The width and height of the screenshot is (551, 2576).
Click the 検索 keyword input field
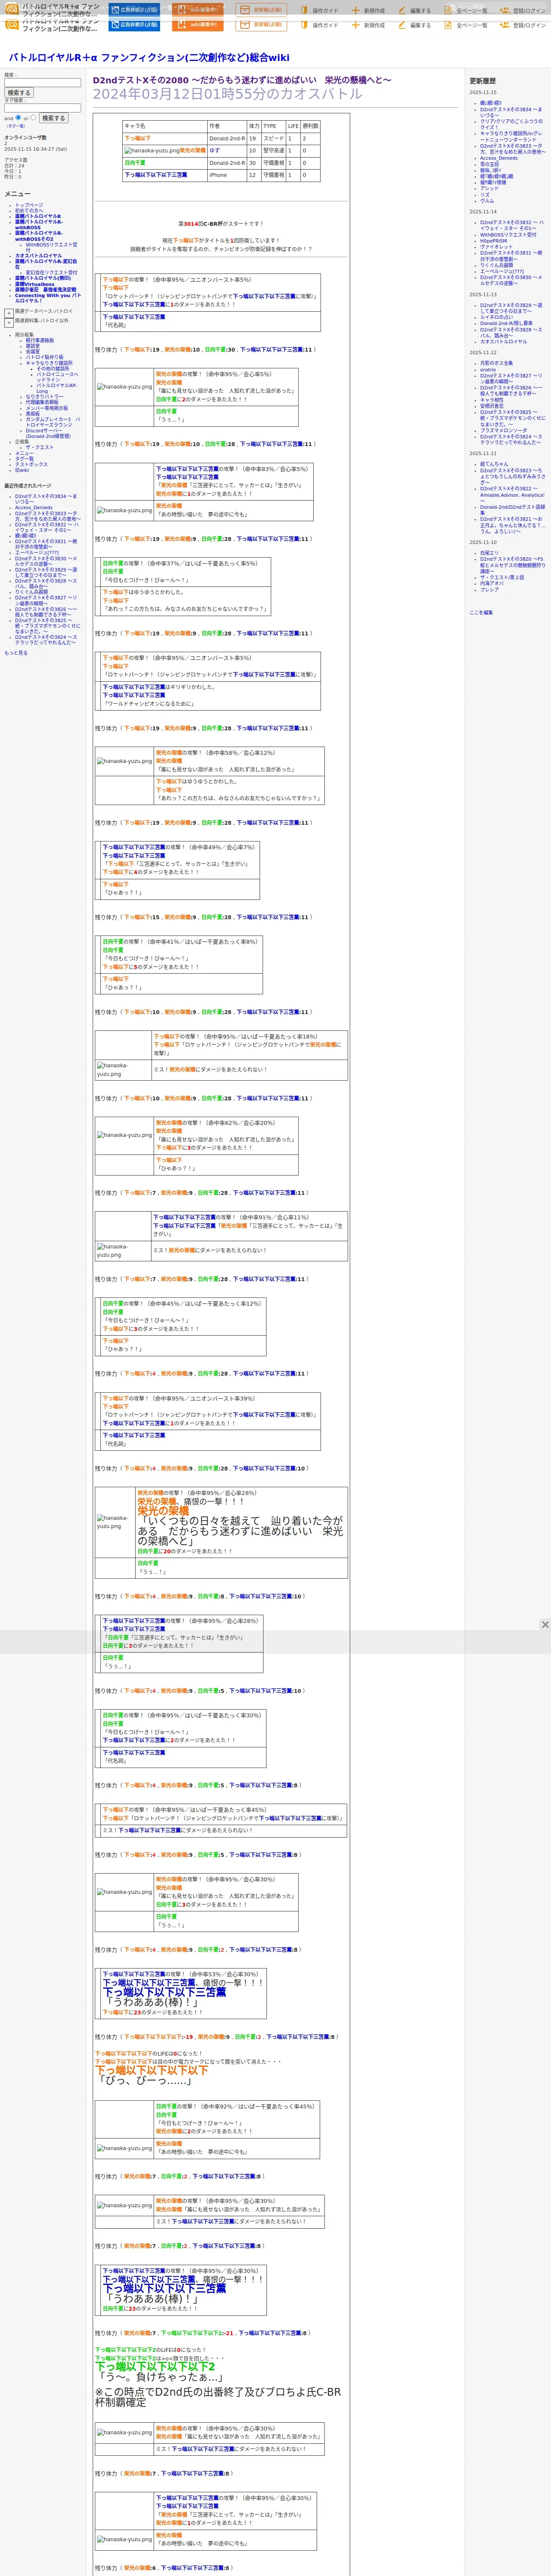pyautogui.click(x=42, y=83)
